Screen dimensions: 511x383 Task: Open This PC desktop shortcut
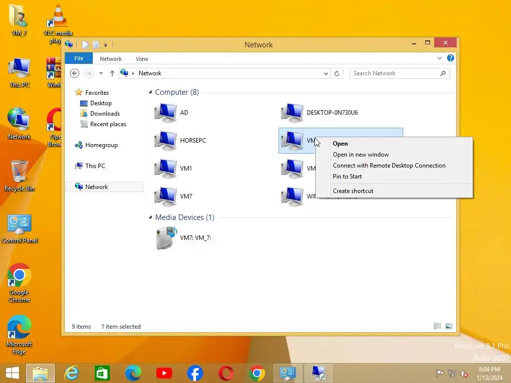coord(19,73)
